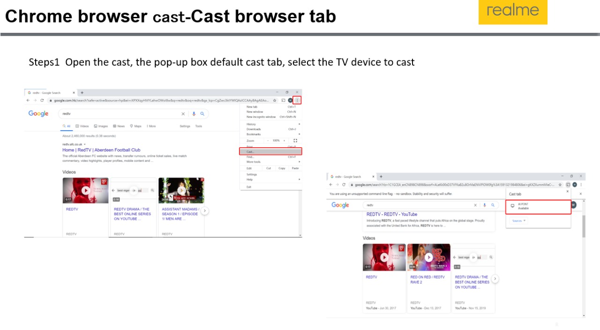This screenshot has width=600, height=330.
Task: Select Cast... from the Chrome menu
Action: [x=251, y=152]
